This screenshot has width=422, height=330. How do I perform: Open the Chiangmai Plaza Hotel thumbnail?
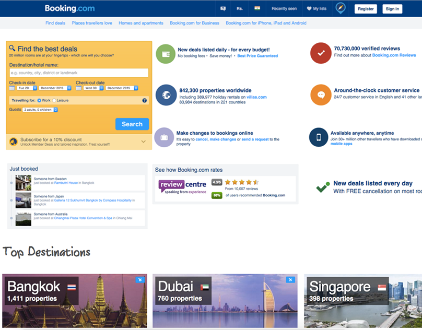tap(24, 218)
